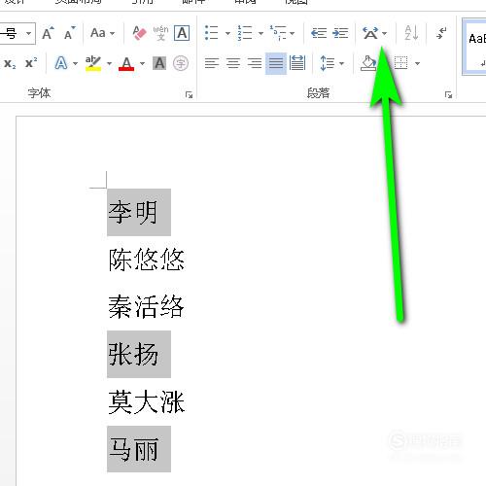486x486 pixels.
Task: Expand the highlight color dropdown arrow
Action: (x=109, y=63)
